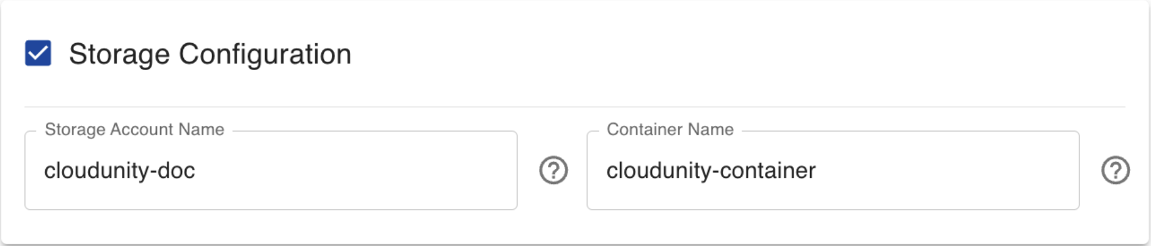Select the Container Name field label
Image resolution: width=1151 pixels, height=246 pixels.
pyautogui.click(x=670, y=130)
